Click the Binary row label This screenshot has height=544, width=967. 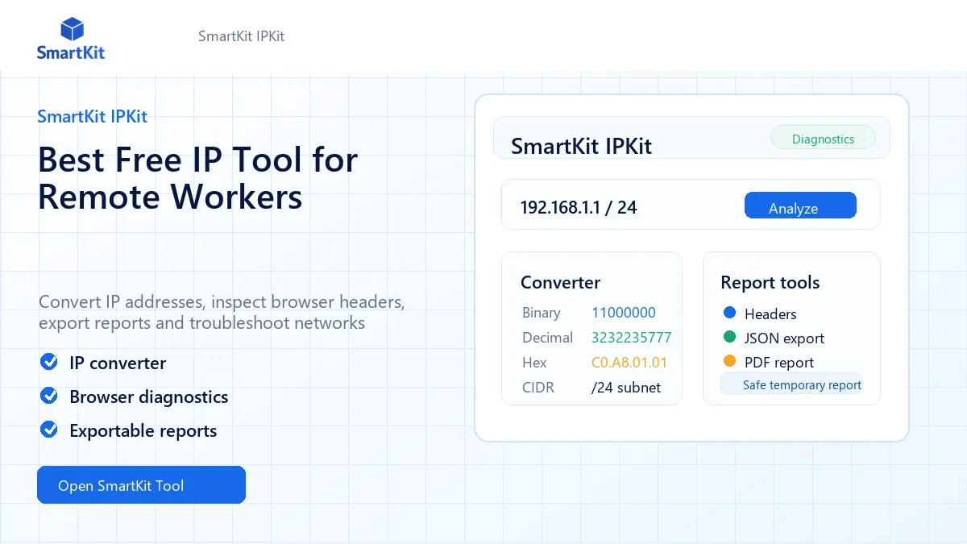click(x=542, y=313)
